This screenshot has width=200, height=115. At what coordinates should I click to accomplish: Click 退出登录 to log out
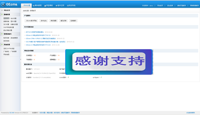pyautogui.click(x=170, y=6)
